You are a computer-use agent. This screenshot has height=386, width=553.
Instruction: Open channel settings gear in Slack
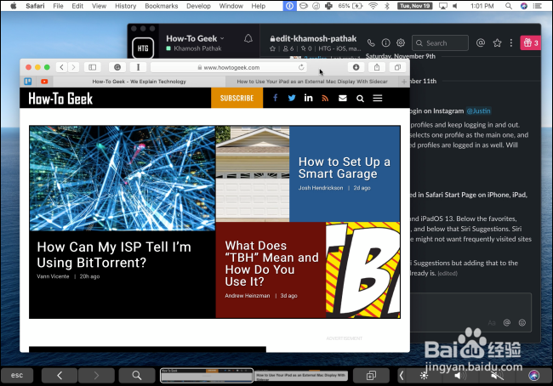tap(401, 43)
